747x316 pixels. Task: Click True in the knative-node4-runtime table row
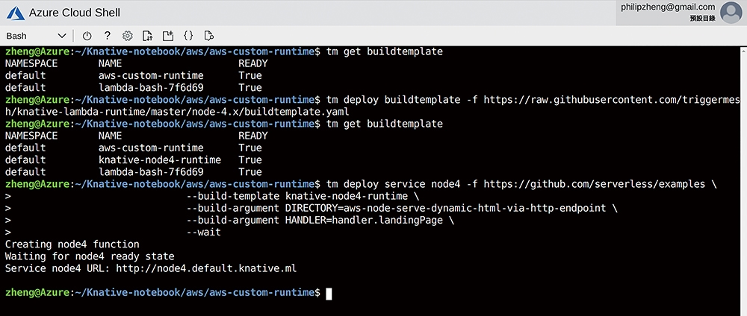(250, 159)
